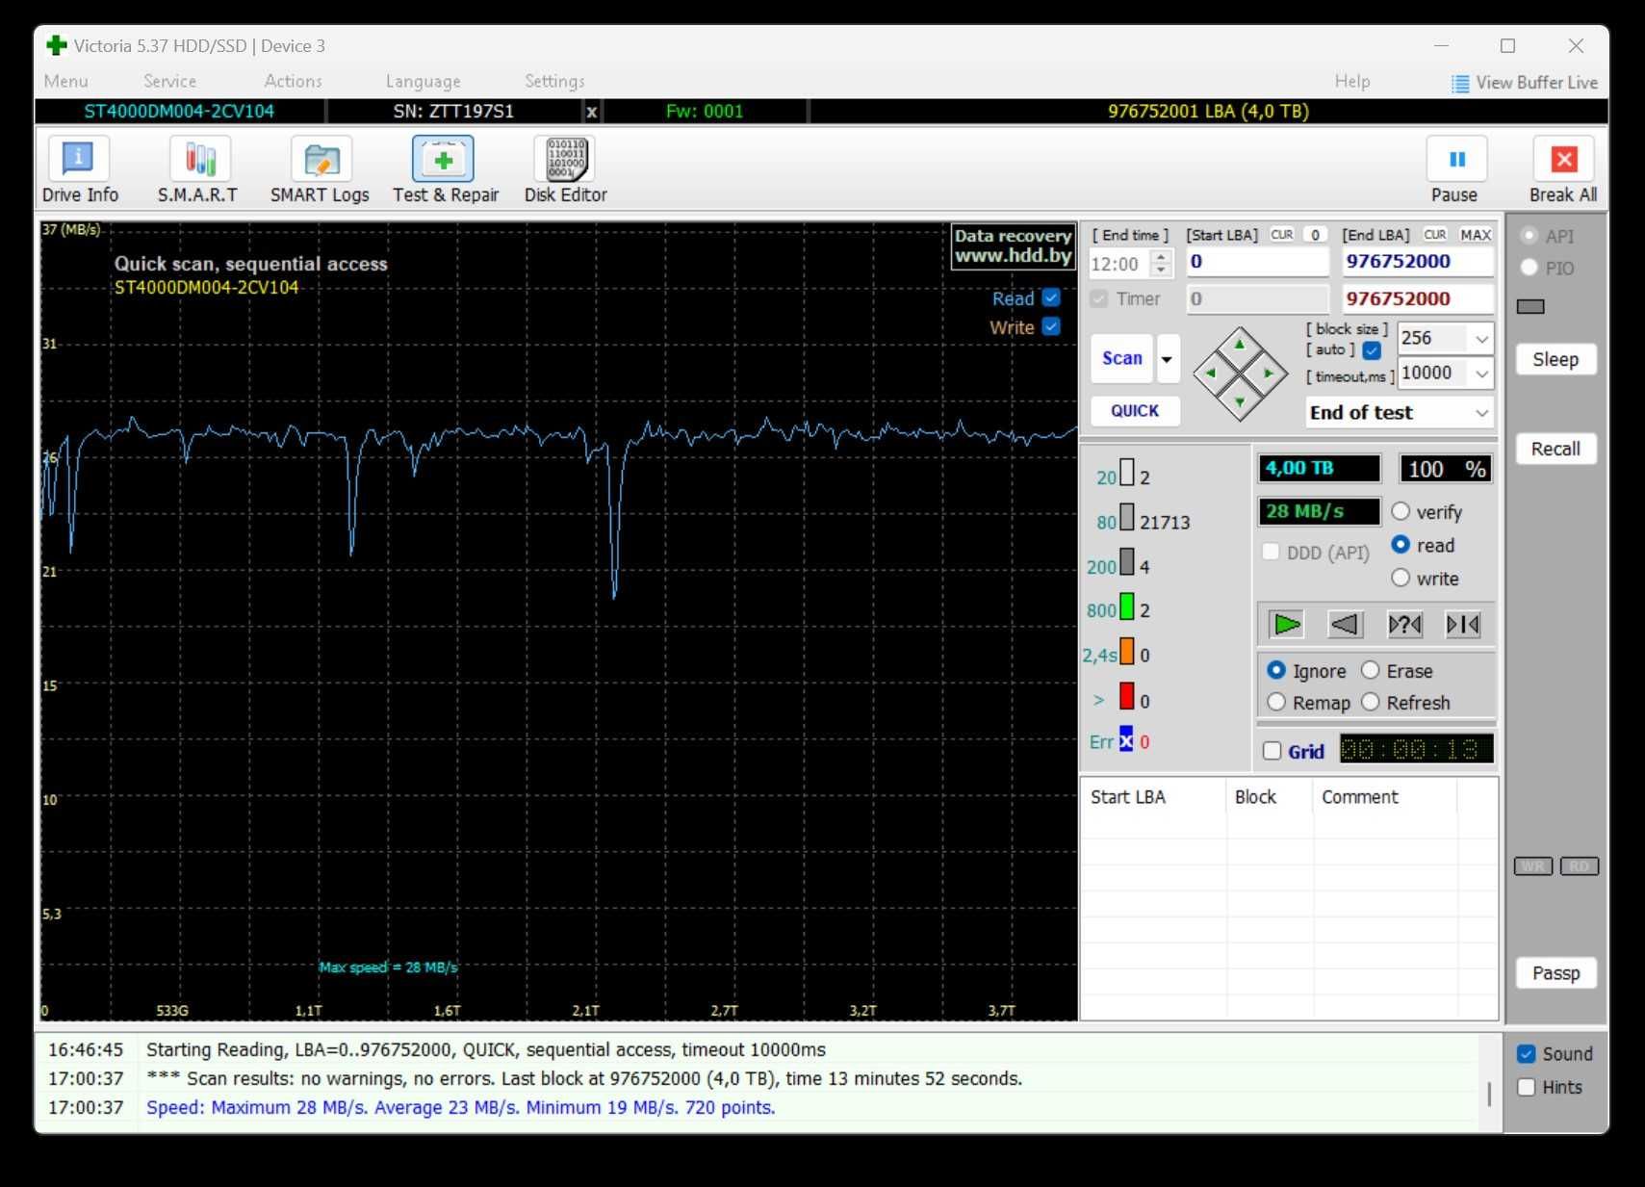The image size is (1645, 1187).
Task: Open the Actions menu
Action: pos(293,82)
